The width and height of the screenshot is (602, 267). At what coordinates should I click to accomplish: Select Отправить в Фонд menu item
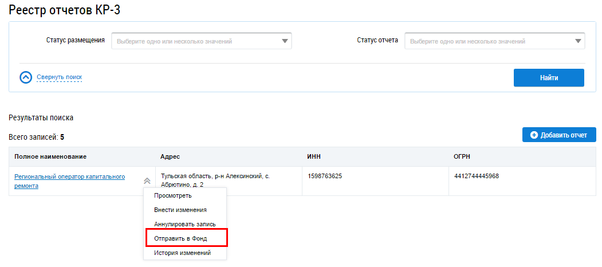(x=180, y=238)
